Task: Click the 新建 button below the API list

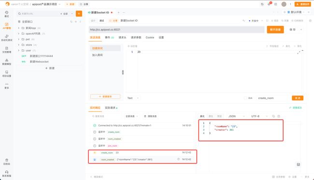Action: point(50,68)
